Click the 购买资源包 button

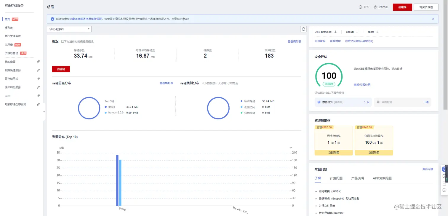click(x=426, y=7)
